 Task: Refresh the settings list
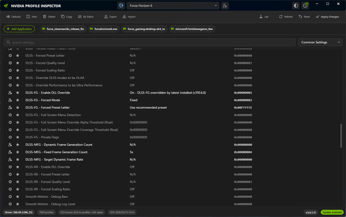286,17
